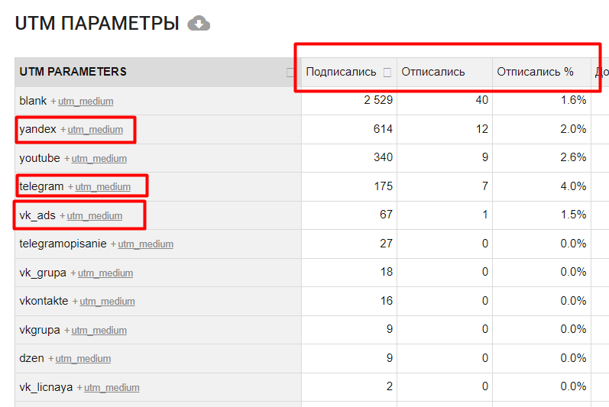Toggle checkbox beside Подписались column
Image resolution: width=609 pixels, height=407 pixels.
387,73
